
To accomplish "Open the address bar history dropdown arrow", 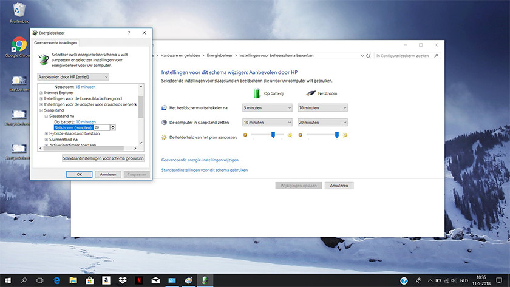I will point(362,56).
